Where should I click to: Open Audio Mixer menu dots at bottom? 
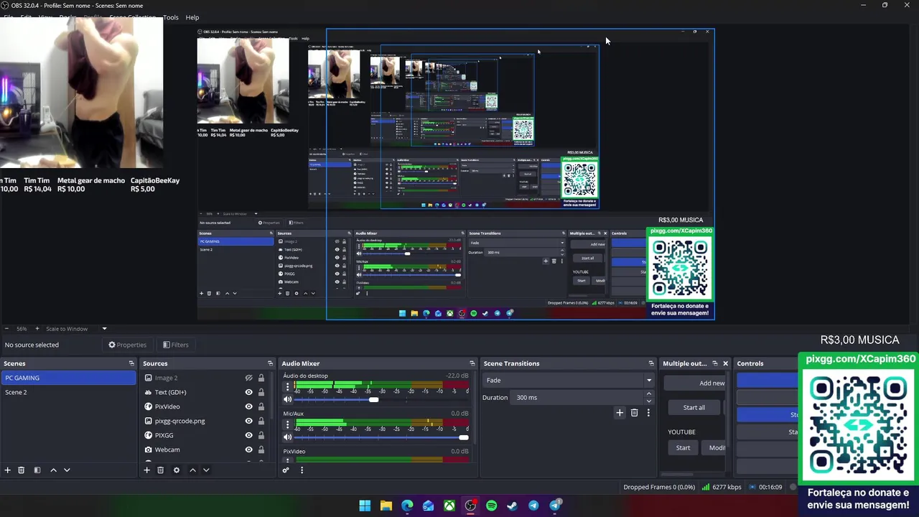click(x=302, y=470)
